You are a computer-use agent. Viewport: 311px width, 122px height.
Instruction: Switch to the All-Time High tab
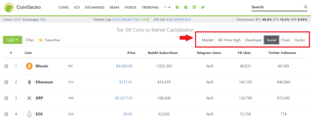(x=229, y=40)
